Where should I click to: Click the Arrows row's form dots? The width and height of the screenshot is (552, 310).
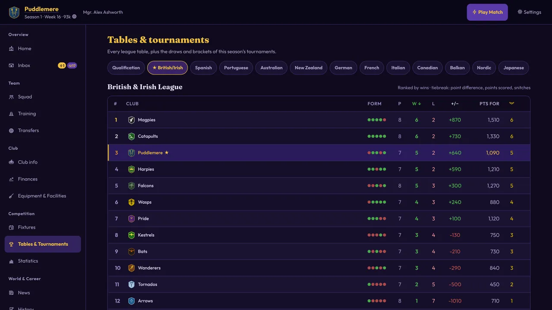[x=377, y=301]
